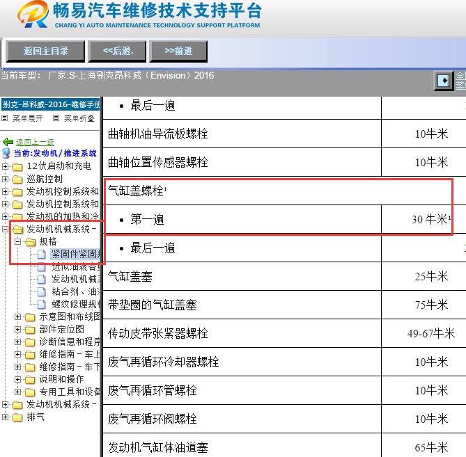Viewport: 466px width, 457px height.
Task: Click the 30 牛米 torque value
Action: click(431, 219)
